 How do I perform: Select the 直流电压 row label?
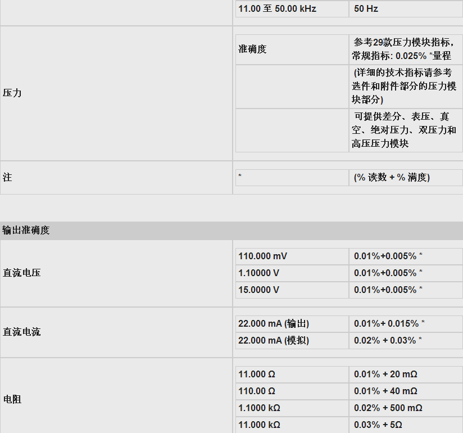pyautogui.click(x=21, y=273)
